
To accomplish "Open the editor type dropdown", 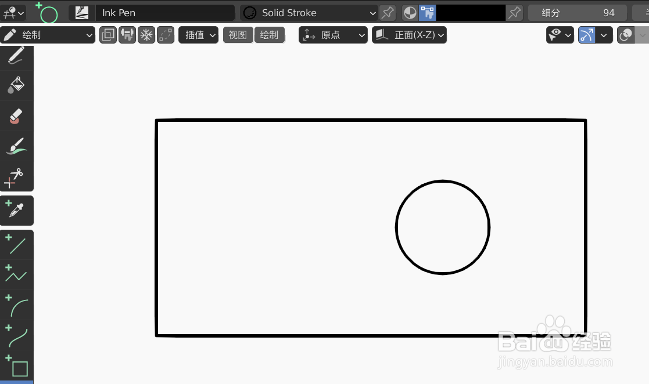I will click(13, 13).
